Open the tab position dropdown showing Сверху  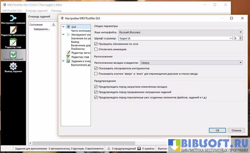coord(191,63)
